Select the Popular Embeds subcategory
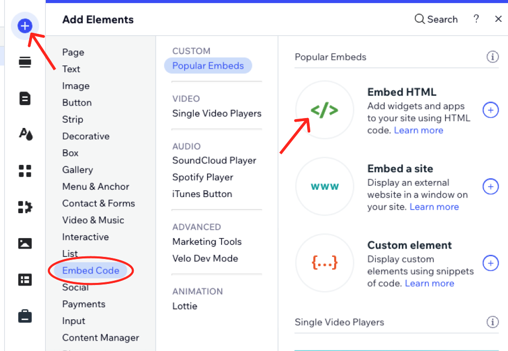The height and width of the screenshot is (351, 508). (x=208, y=66)
